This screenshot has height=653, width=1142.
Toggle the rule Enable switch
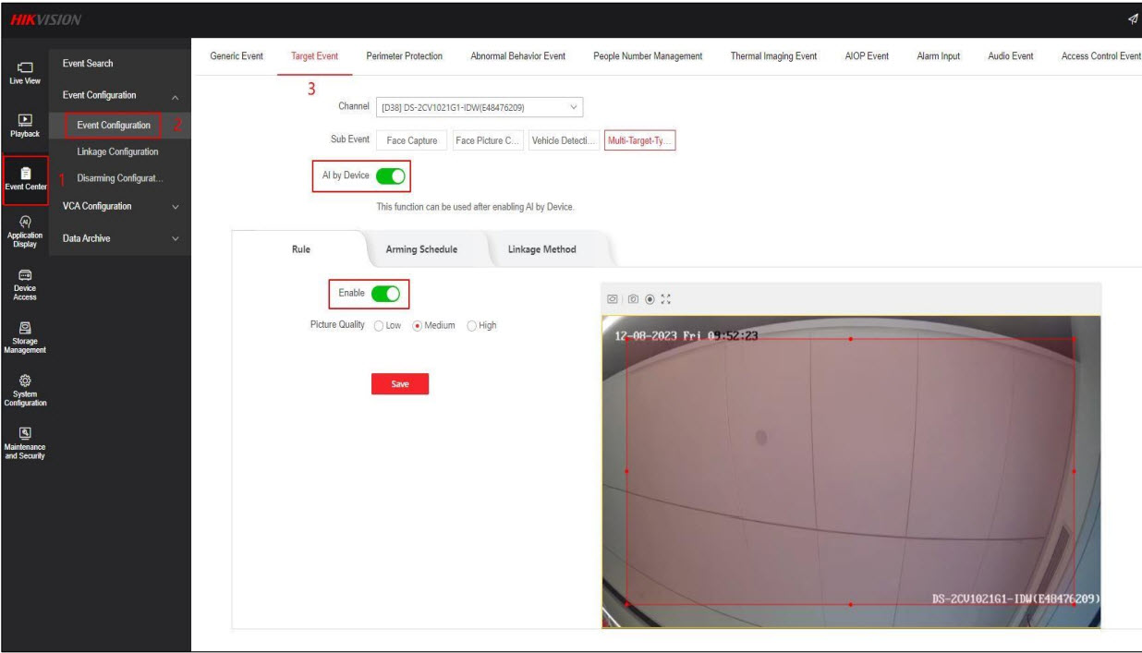[x=385, y=294]
